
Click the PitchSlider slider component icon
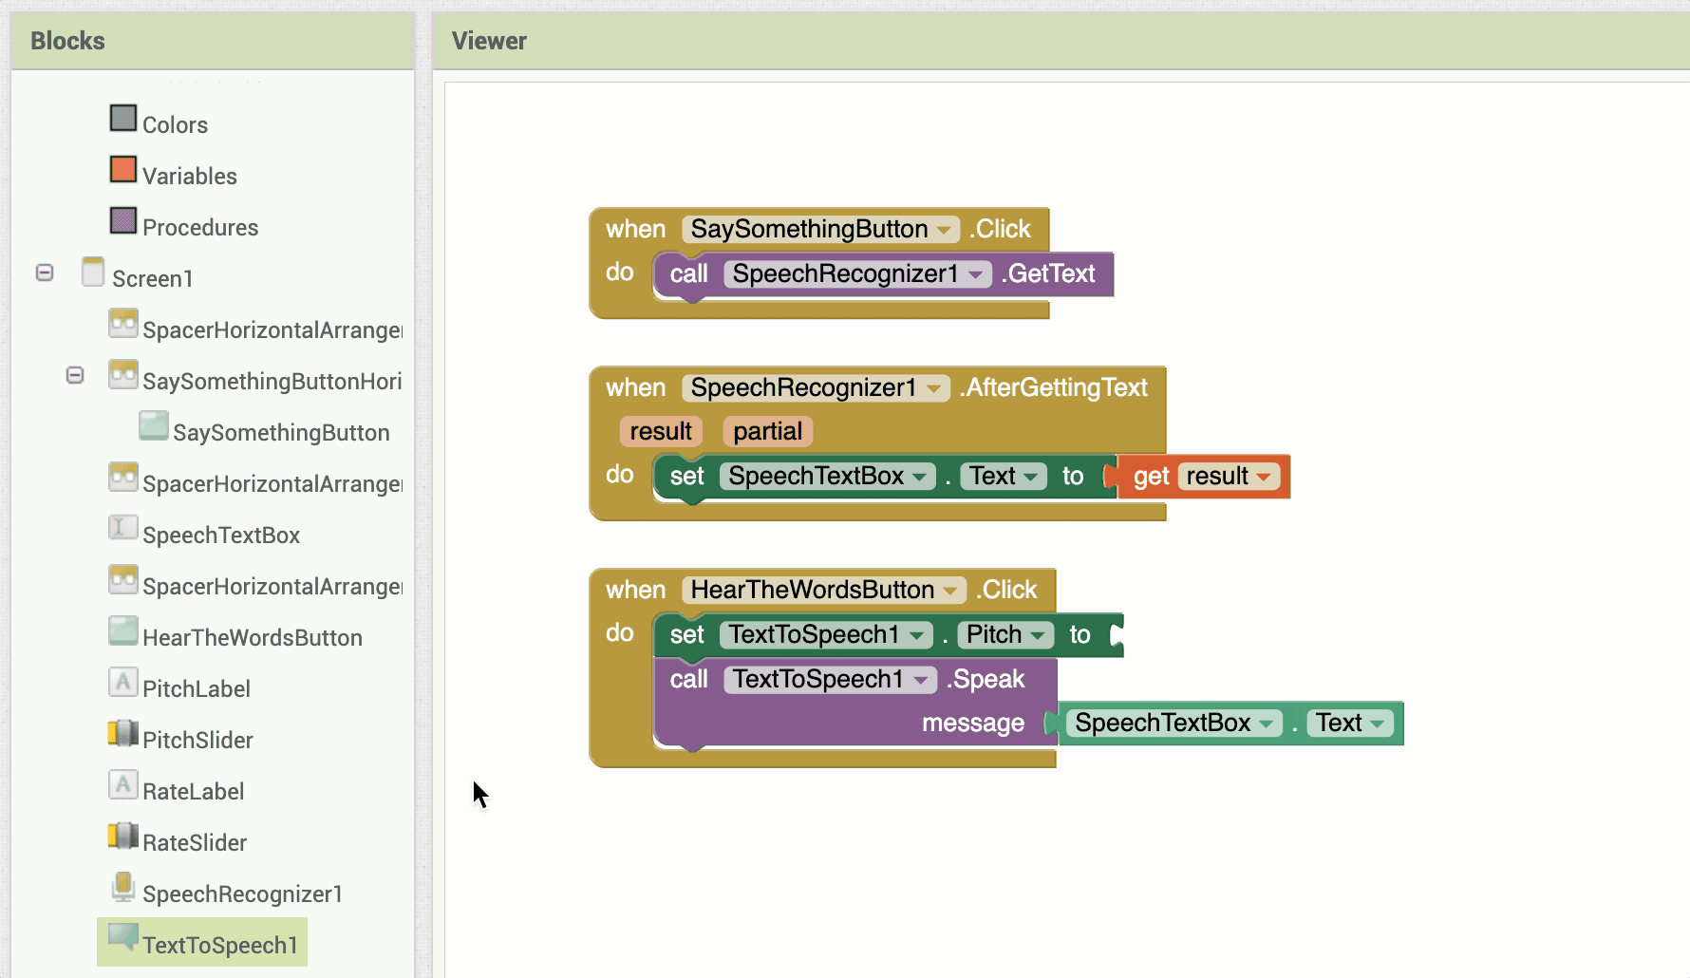click(123, 733)
